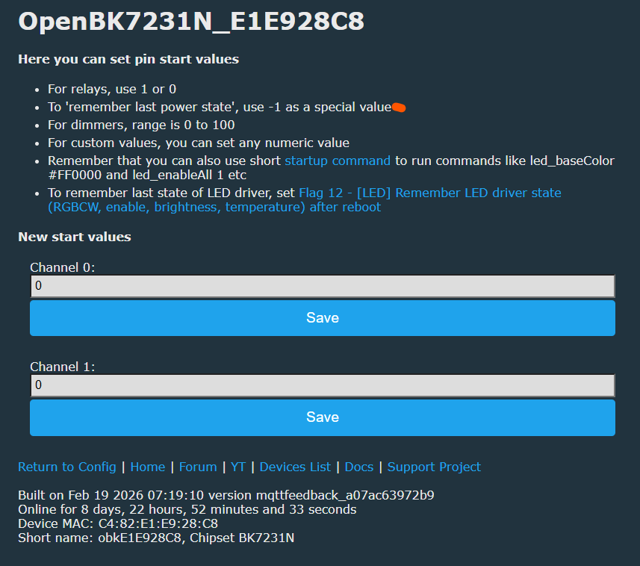Open the startup command link

[x=338, y=161]
